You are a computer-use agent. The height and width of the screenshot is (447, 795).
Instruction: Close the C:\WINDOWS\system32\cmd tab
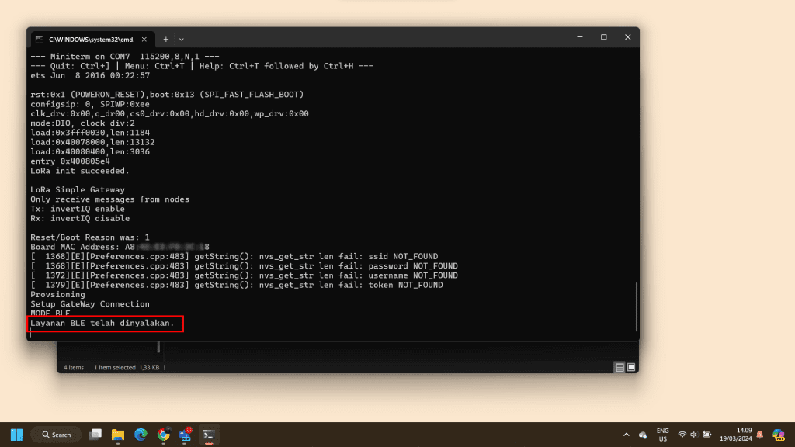click(146, 39)
